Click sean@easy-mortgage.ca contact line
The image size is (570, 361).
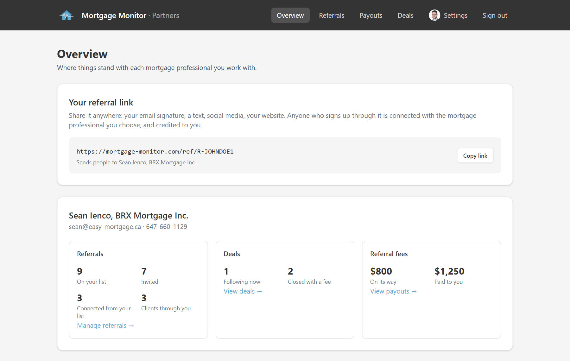tap(128, 227)
